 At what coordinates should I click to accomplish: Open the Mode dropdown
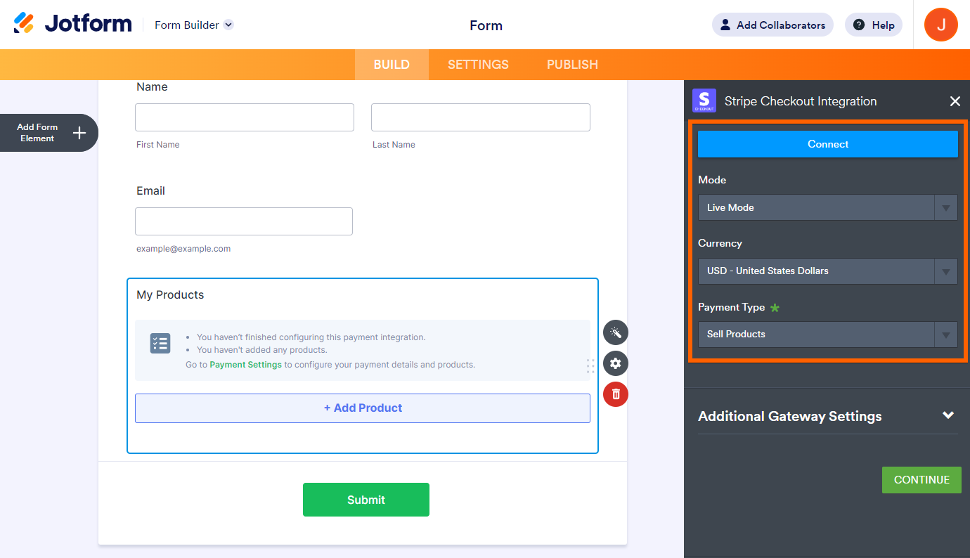pos(828,207)
